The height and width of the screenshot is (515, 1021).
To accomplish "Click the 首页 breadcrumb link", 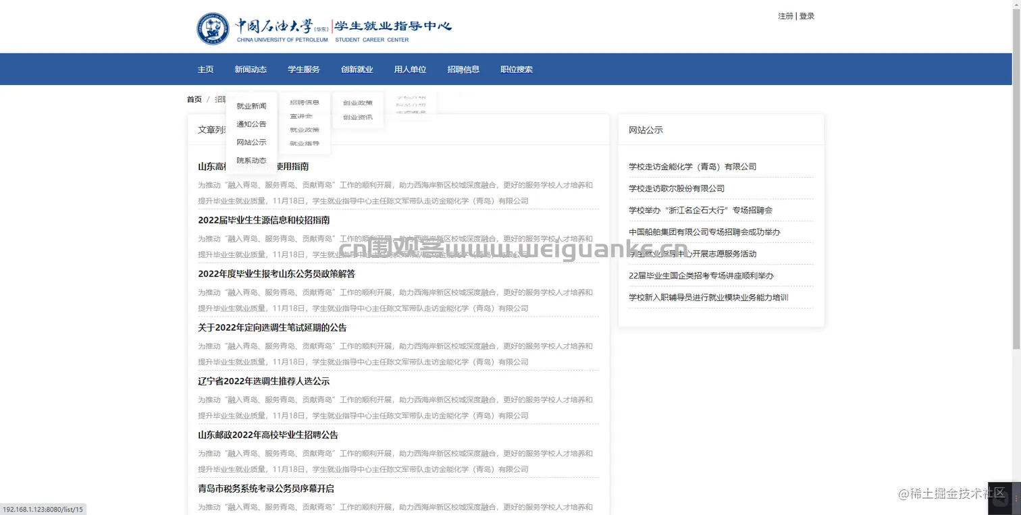I will (x=194, y=99).
